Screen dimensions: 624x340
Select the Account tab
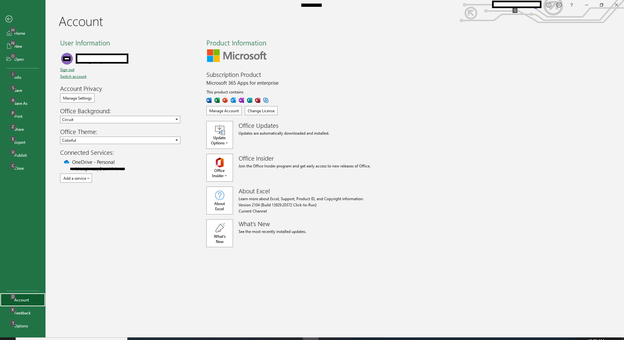tap(23, 300)
